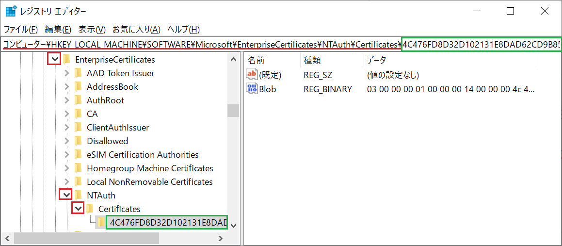Expand the AuthRoot key
The width and height of the screenshot is (562, 246).
coord(66,100)
